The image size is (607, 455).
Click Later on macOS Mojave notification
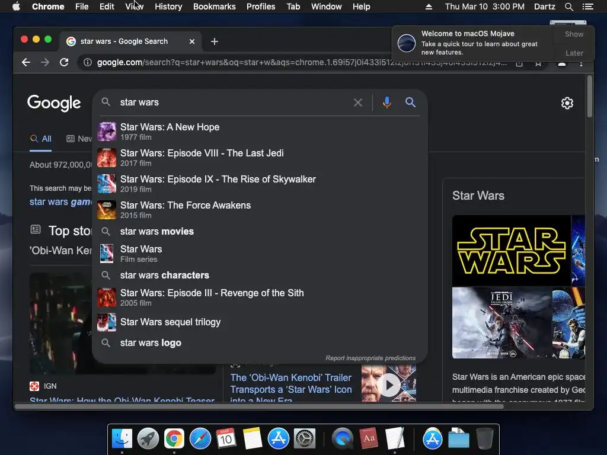574,53
